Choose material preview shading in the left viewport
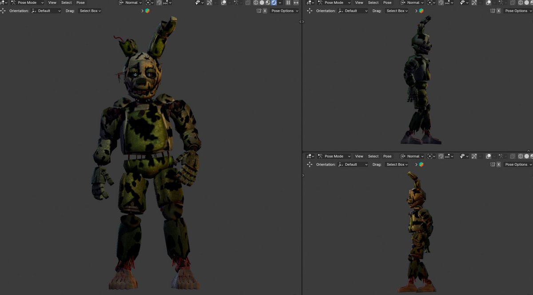This screenshot has height=295, width=533. [268, 3]
